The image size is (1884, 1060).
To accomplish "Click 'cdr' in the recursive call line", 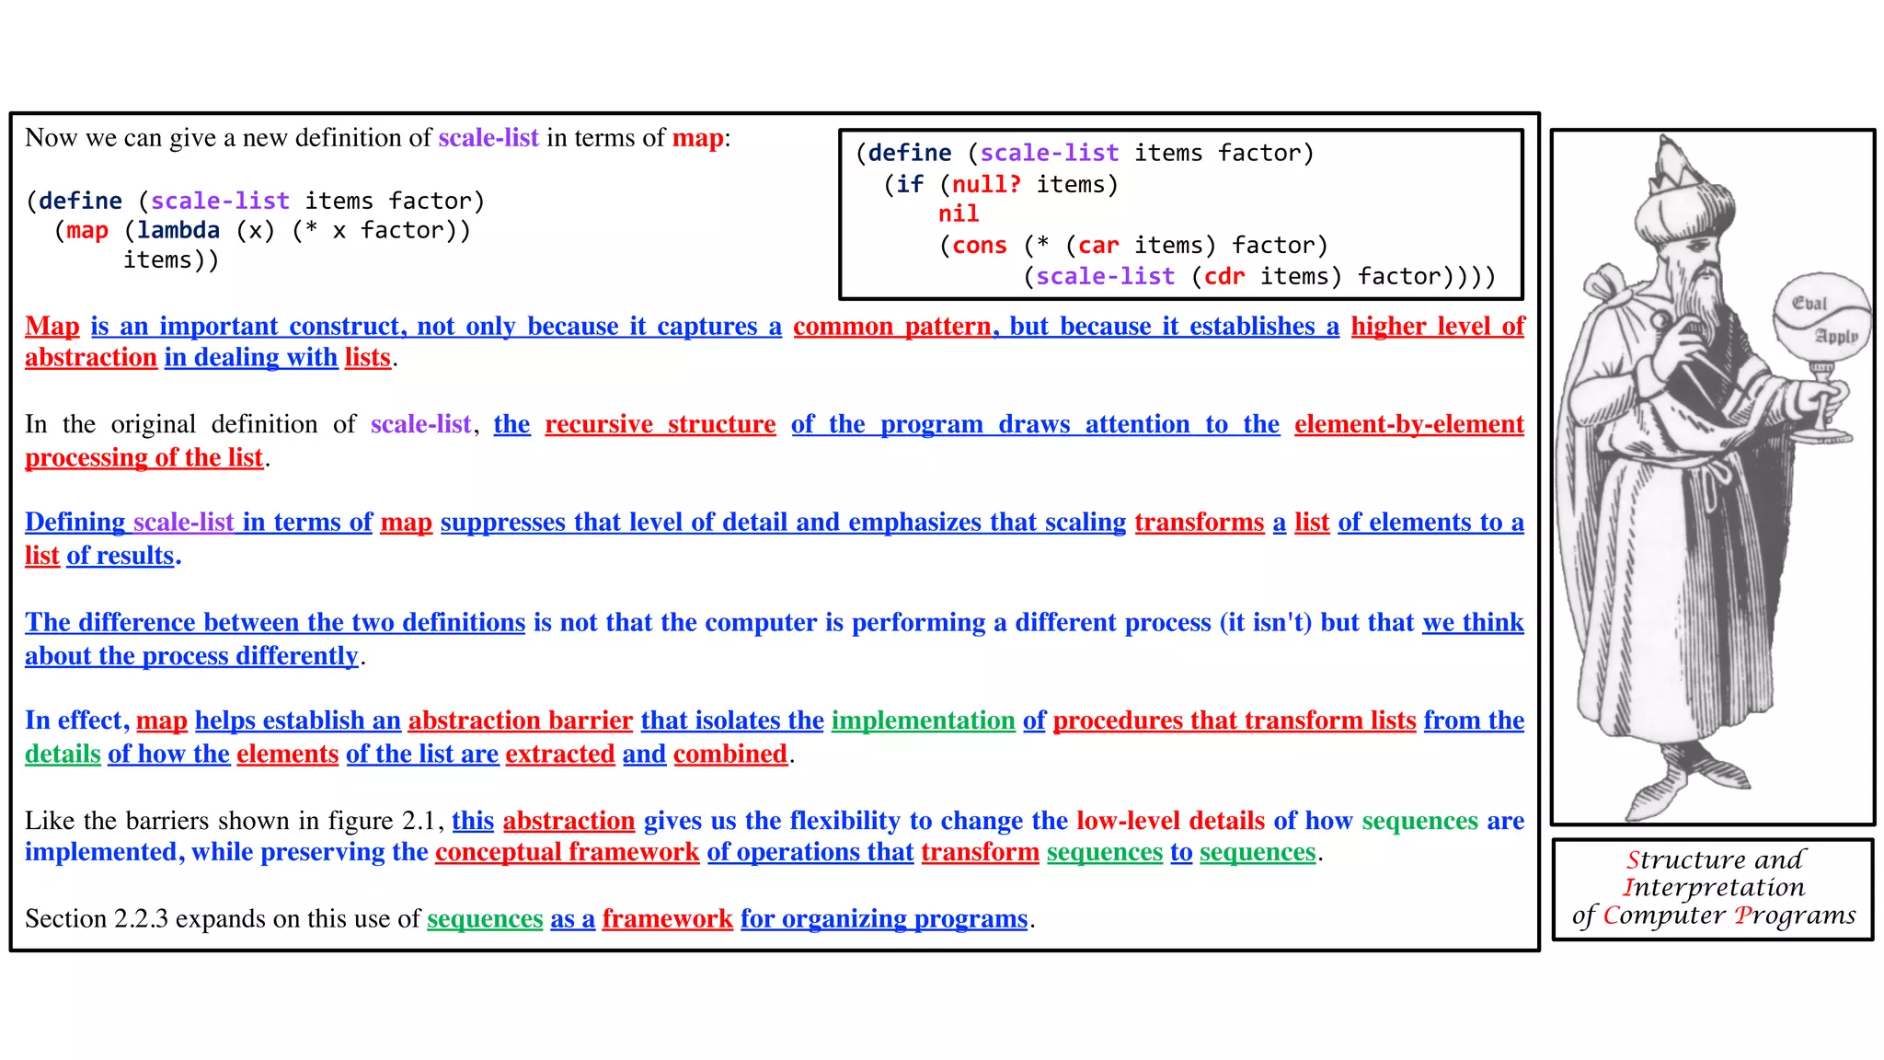I will [x=1223, y=277].
